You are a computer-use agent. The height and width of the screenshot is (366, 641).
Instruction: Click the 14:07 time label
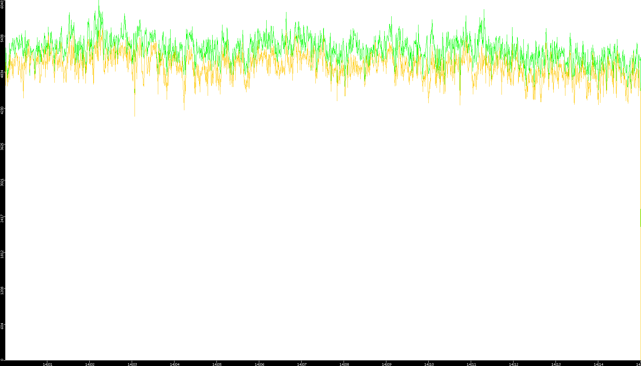pyautogui.click(x=302, y=364)
